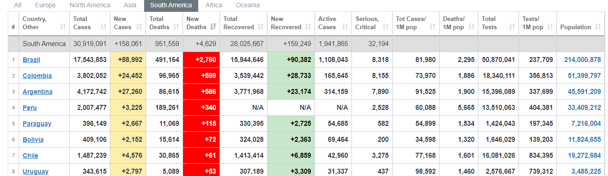Image resolution: width=608 pixels, height=176 pixels.
Task: Sort by Population column arrows
Action: [598, 27]
